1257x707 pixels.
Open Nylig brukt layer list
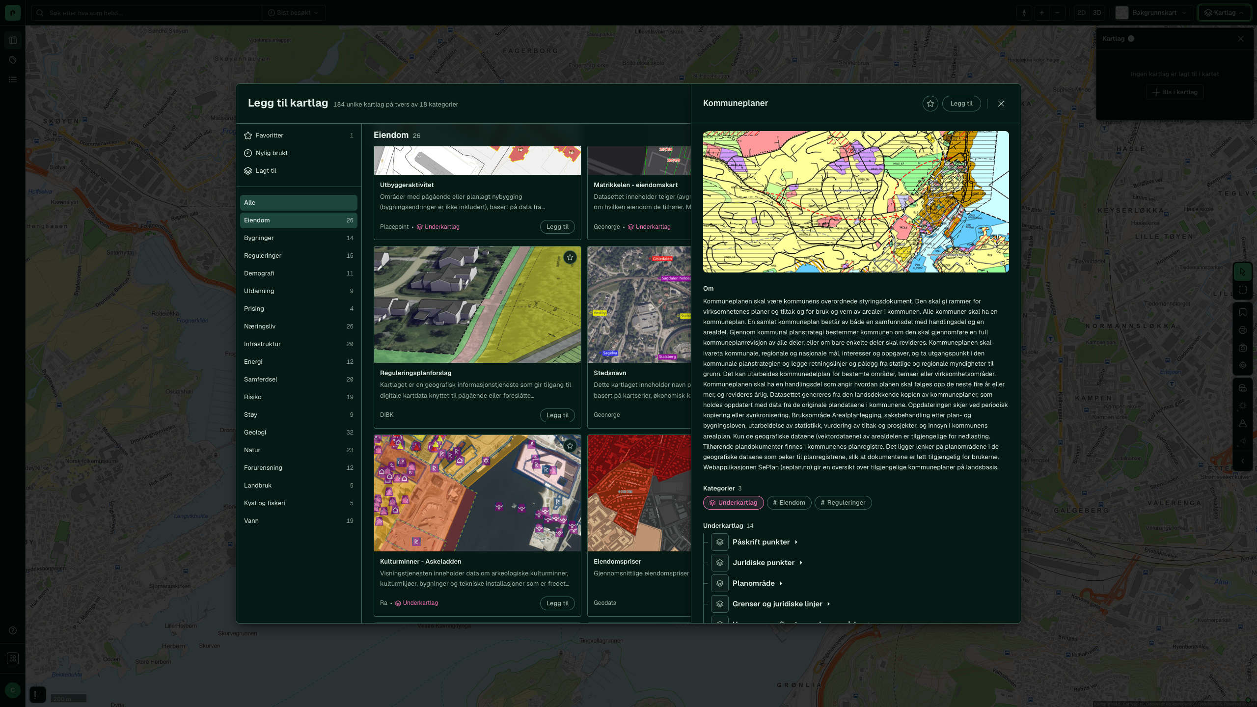(x=299, y=153)
